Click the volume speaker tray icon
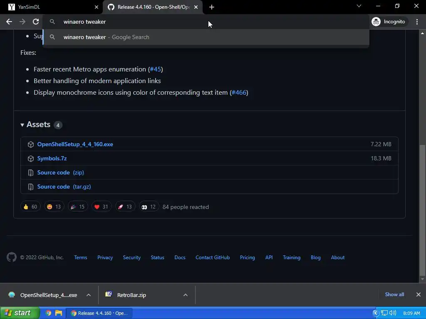 (x=393, y=313)
